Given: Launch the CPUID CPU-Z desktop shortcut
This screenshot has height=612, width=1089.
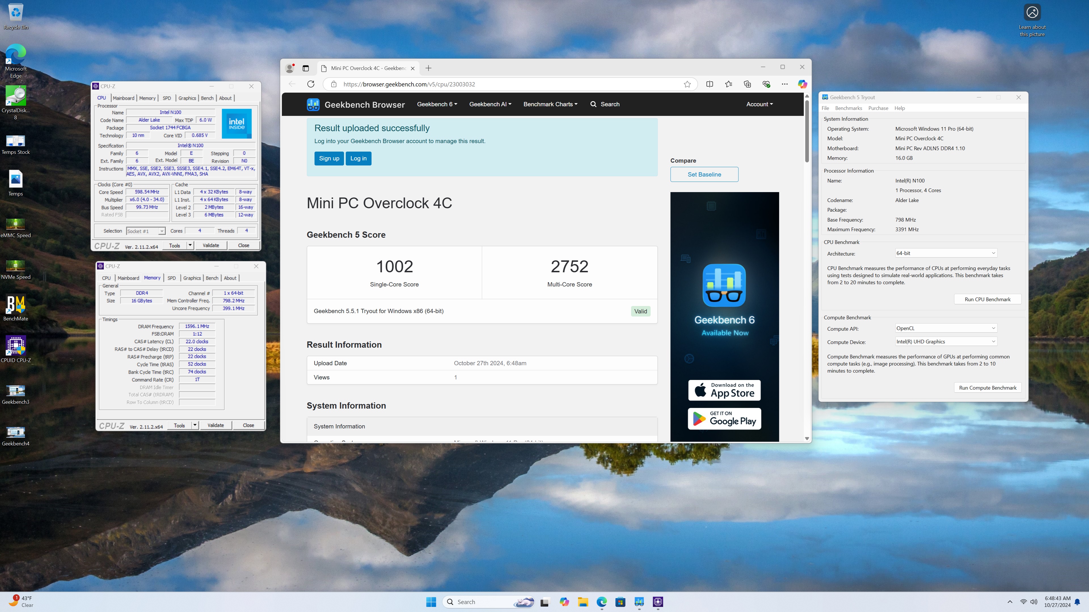Looking at the screenshot, I should click(x=16, y=349).
